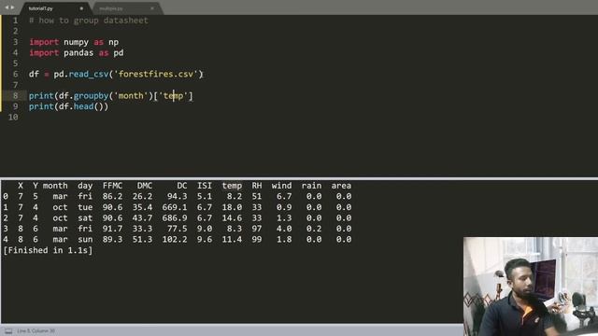598x336 pixels.
Task: Go to previous tab with left arrow
Action: pos(7,7)
